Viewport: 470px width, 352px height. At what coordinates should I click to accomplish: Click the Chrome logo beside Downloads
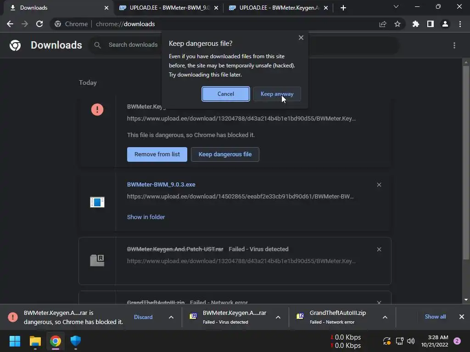pyautogui.click(x=15, y=45)
